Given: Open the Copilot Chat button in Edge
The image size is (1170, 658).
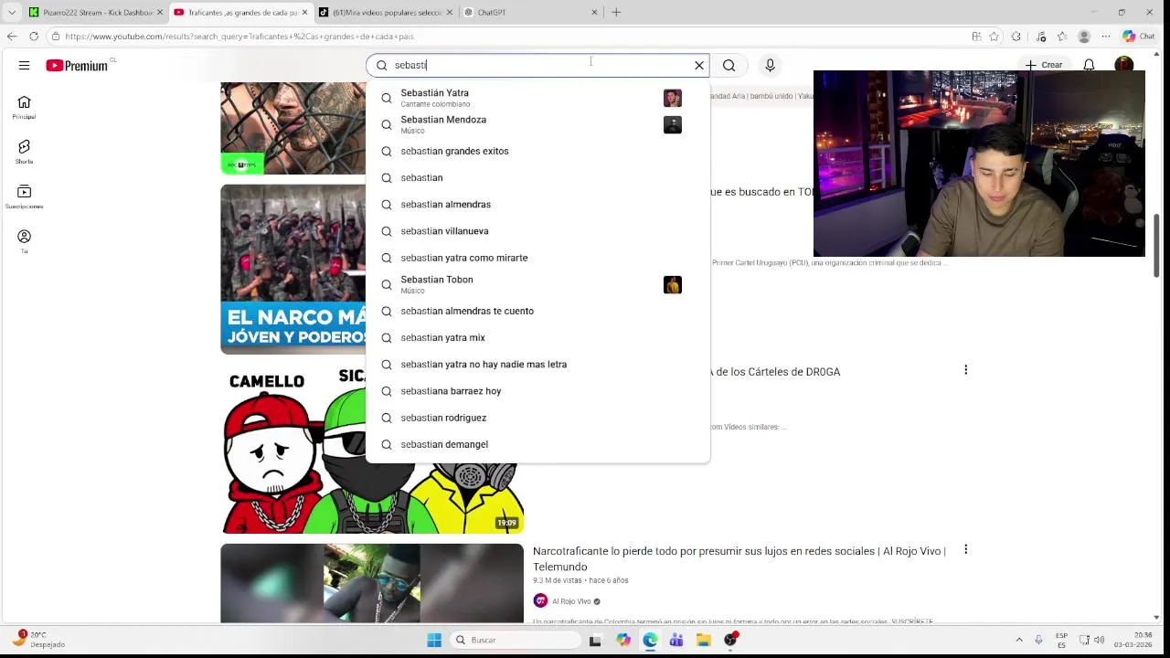Looking at the screenshot, I should click(x=1139, y=37).
